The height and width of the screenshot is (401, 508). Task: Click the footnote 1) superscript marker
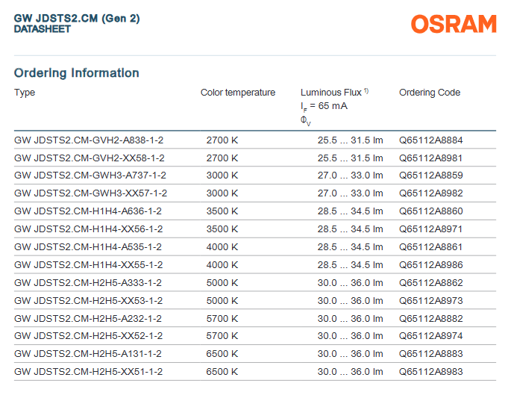point(366,91)
